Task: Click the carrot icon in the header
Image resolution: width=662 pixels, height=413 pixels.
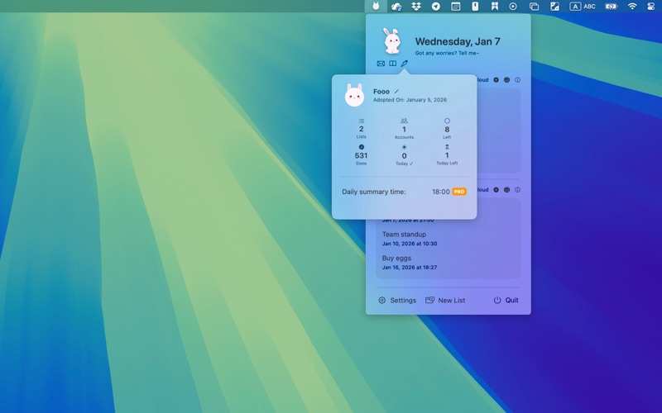Action: pos(405,64)
